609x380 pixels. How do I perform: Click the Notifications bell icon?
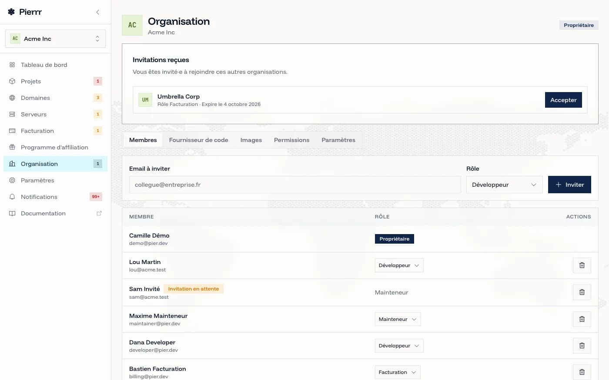pyautogui.click(x=12, y=197)
